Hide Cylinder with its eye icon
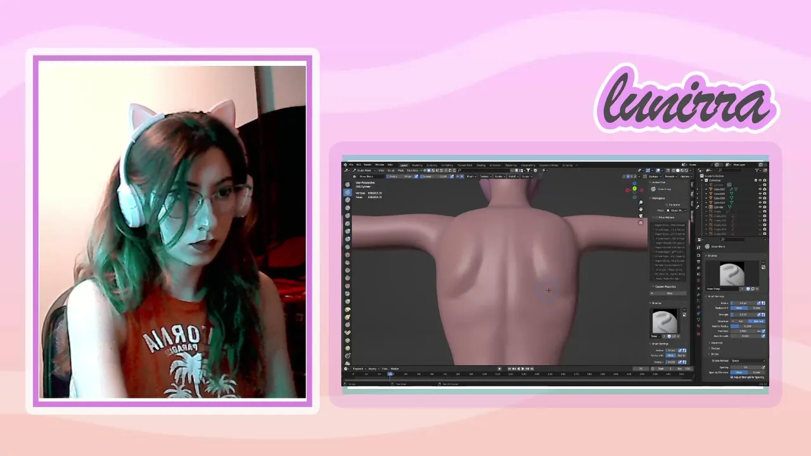 [x=760, y=207]
